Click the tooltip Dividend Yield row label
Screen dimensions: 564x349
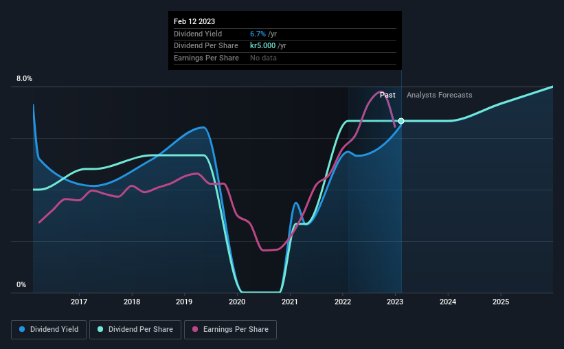[198, 34]
